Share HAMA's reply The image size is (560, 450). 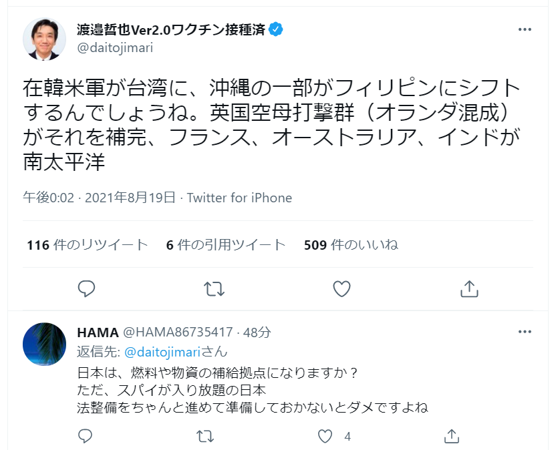click(452, 436)
